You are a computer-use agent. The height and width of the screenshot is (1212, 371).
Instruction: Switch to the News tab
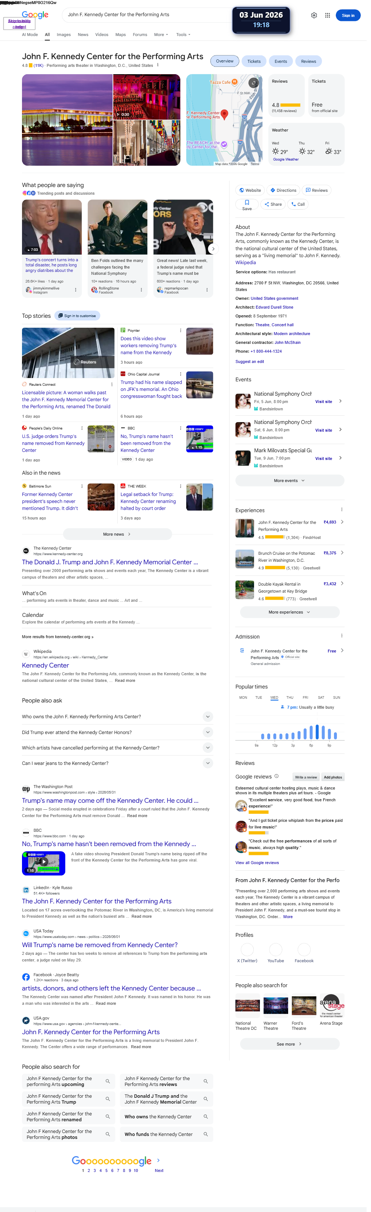[x=83, y=35]
